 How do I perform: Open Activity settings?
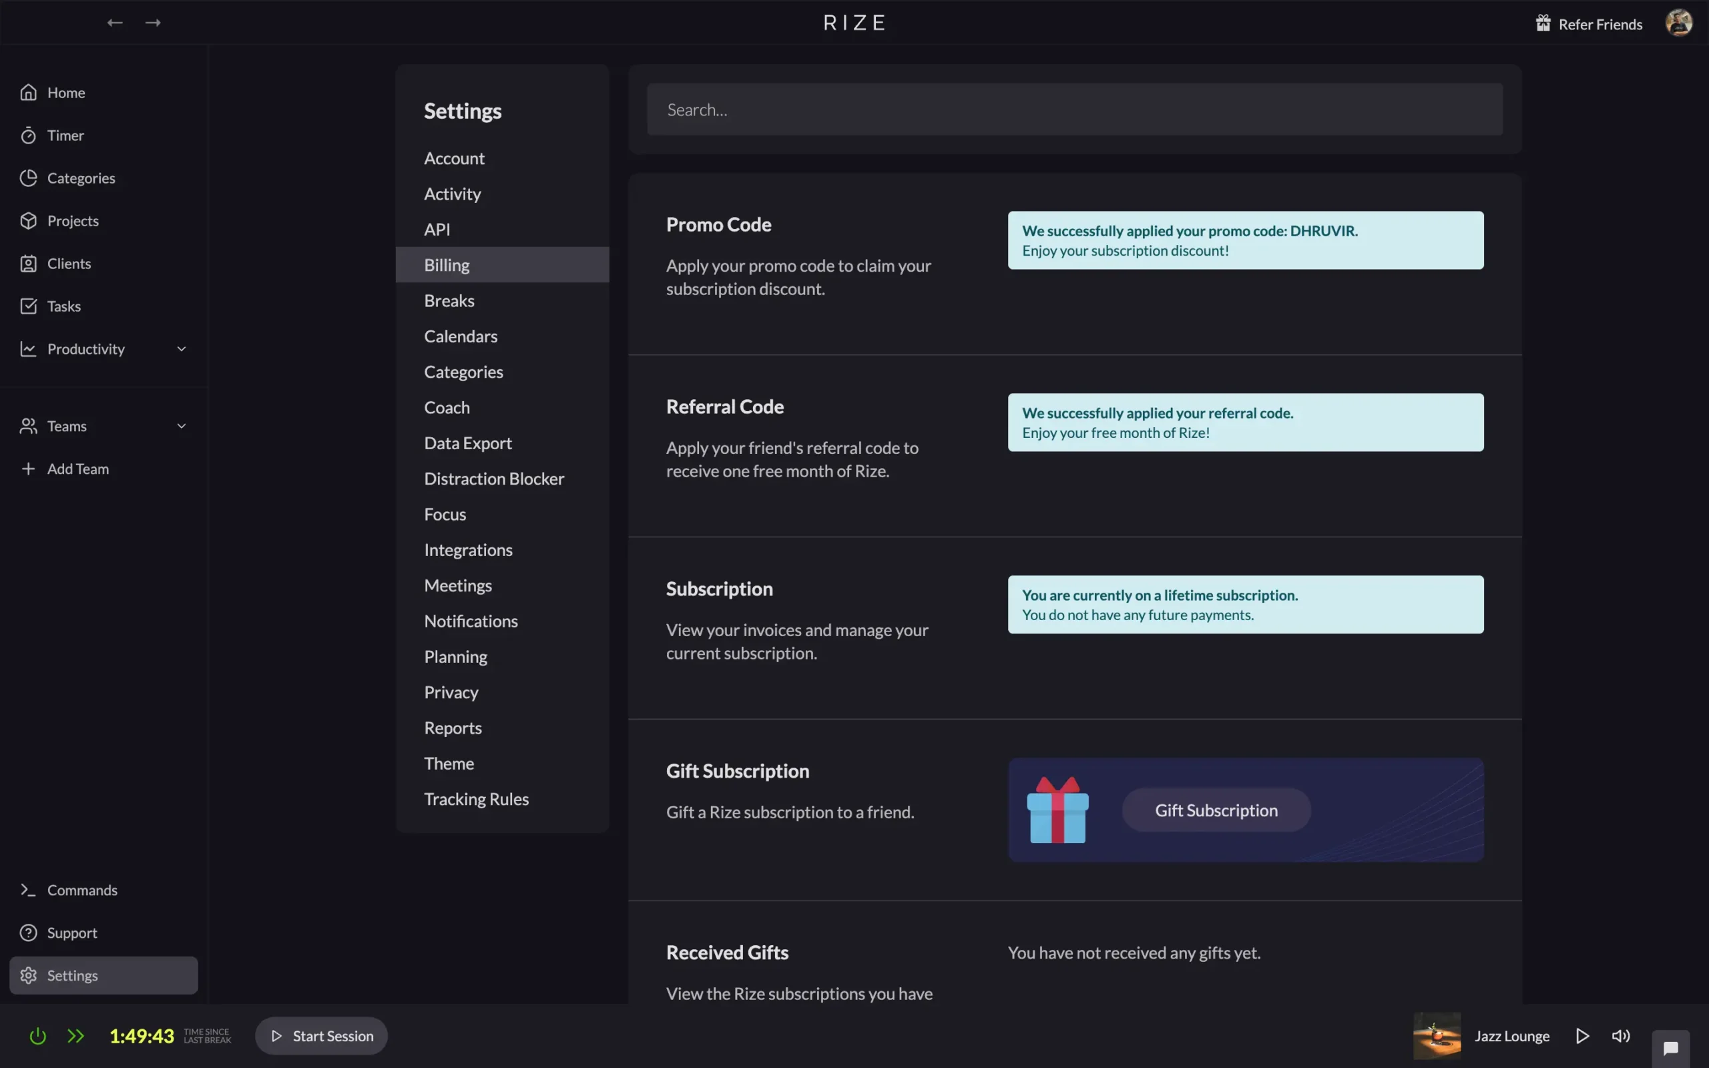click(x=452, y=194)
